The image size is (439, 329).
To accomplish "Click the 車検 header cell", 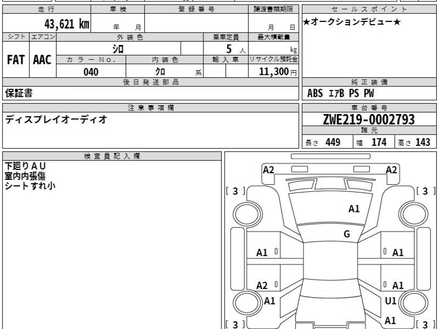I will coord(118,10).
